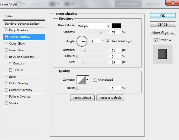Select the Styles list header
Screen dimensions: 179x140
tap(24, 16)
